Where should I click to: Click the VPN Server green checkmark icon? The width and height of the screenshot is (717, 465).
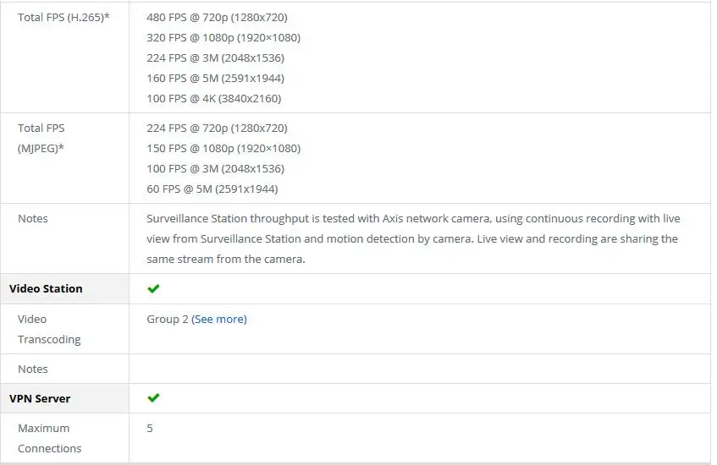click(x=153, y=398)
